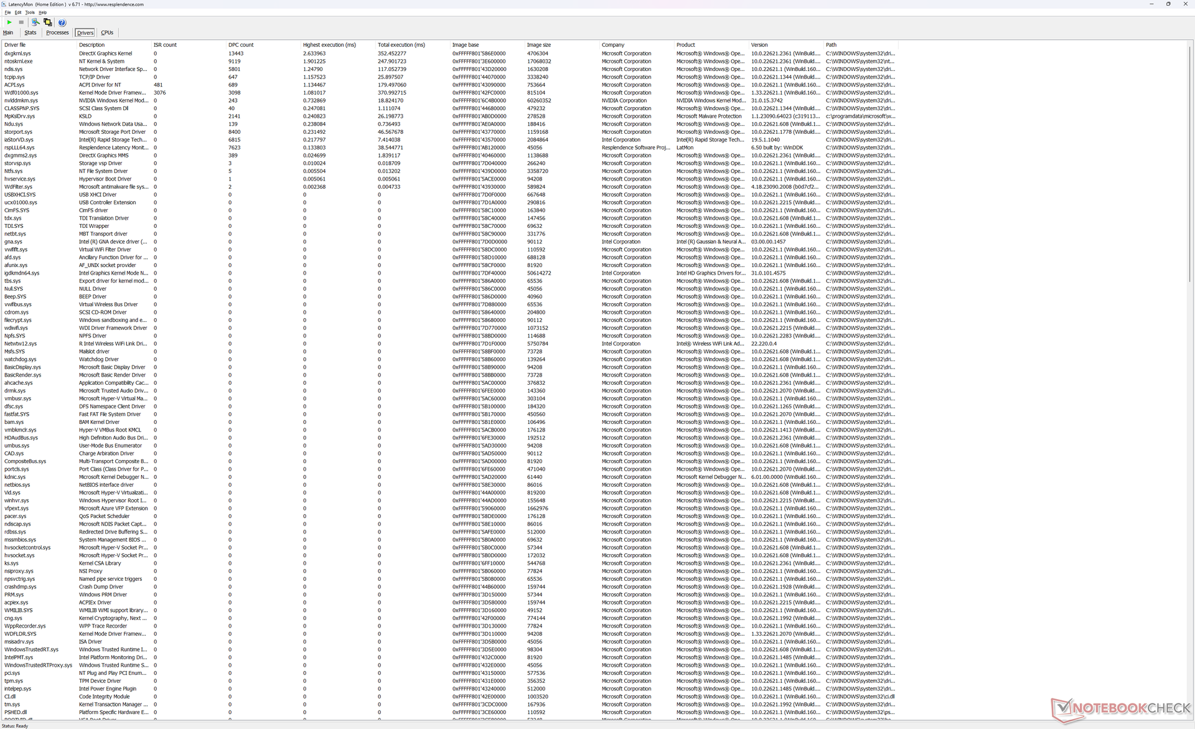Click the monitor with magnifier toolbar icon
Screen dimensions: 1195x729
[x=35, y=22]
